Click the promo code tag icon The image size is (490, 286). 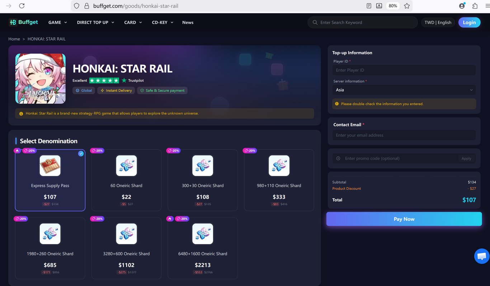pos(338,158)
